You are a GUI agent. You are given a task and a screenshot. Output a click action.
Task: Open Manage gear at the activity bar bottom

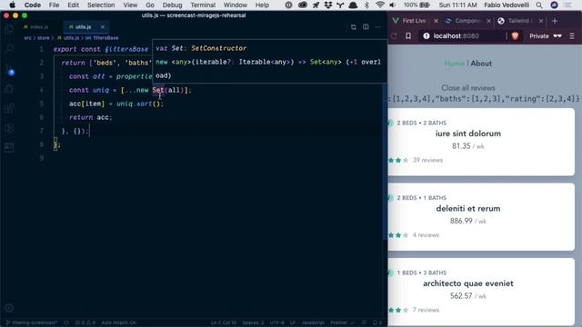pyautogui.click(x=9, y=308)
